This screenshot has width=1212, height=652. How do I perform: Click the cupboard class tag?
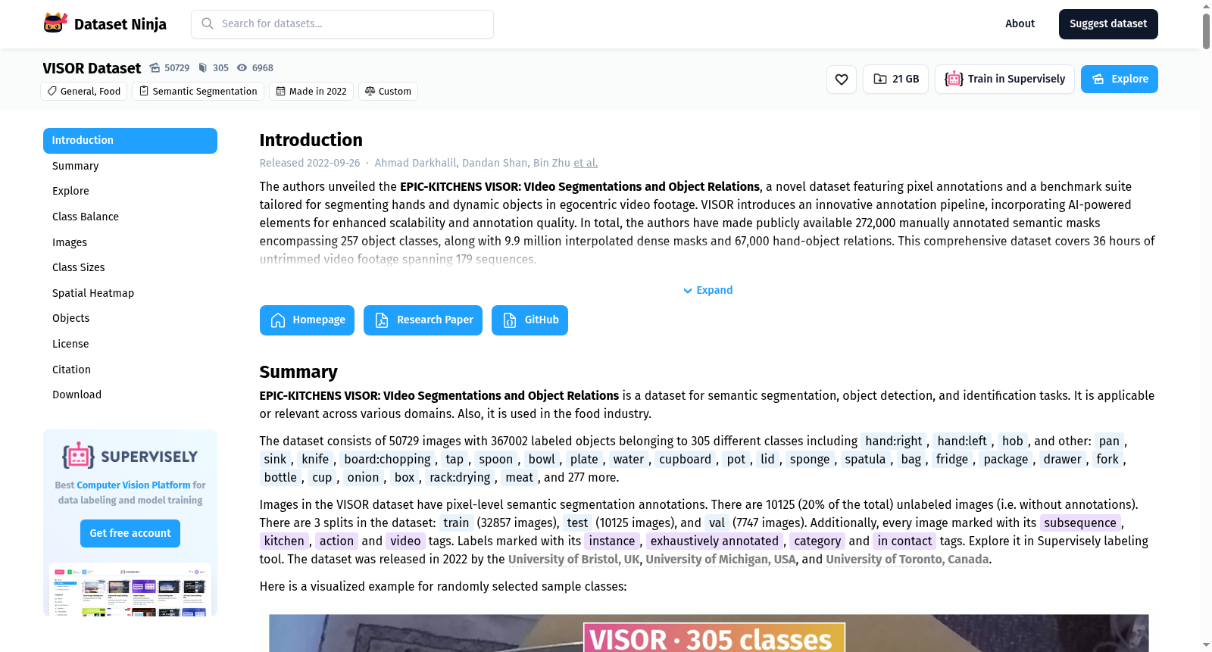[685, 460]
